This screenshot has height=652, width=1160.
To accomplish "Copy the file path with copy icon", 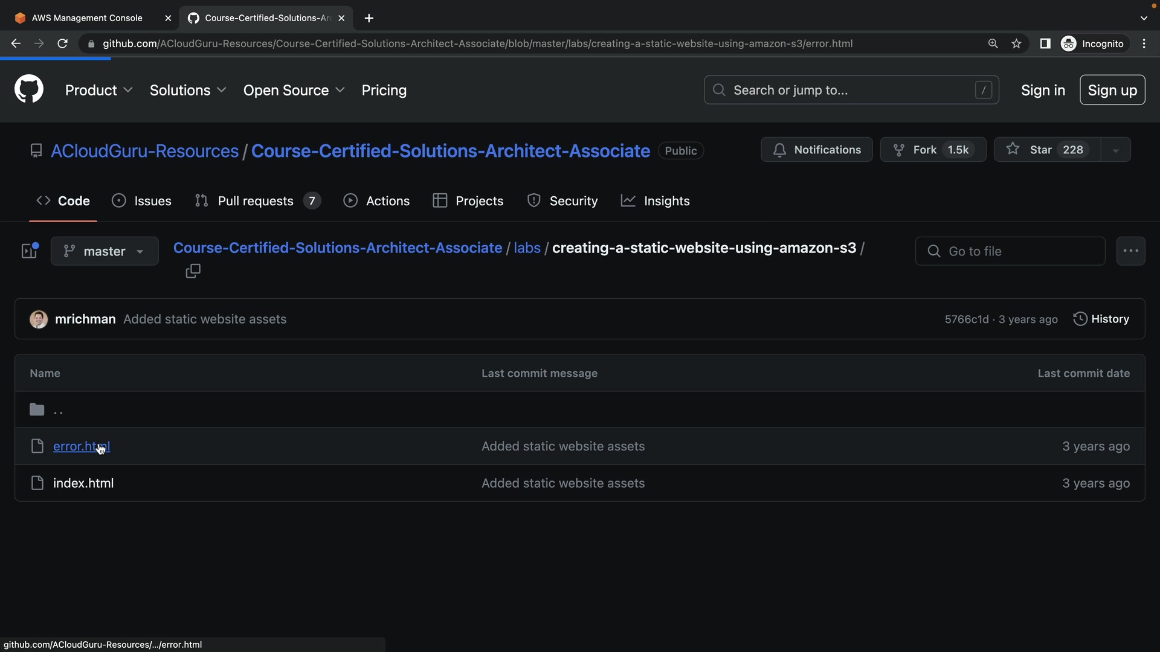I will [x=193, y=271].
